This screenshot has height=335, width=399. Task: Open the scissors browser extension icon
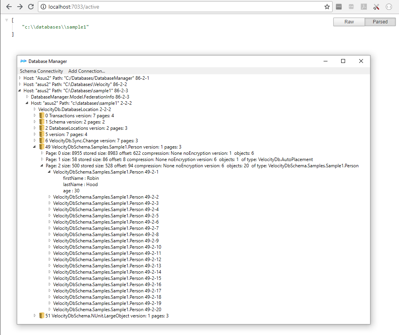point(376,7)
